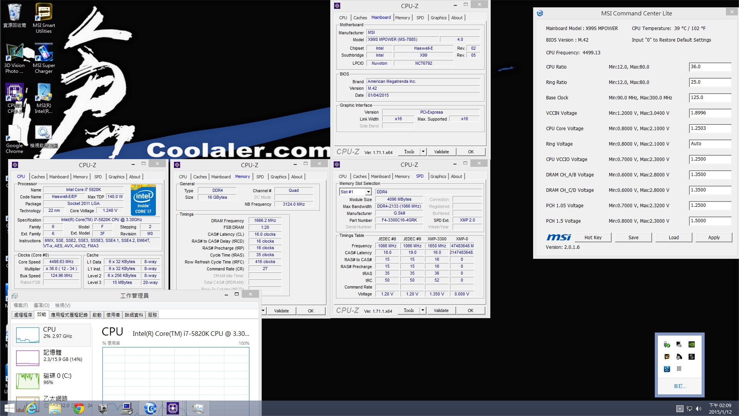The image size is (739, 416).
Task: Open the File menu in Task Manager
Action: 21,305
